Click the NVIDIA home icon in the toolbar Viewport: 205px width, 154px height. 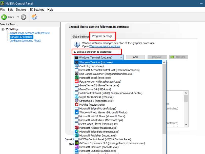click(x=34, y=17)
